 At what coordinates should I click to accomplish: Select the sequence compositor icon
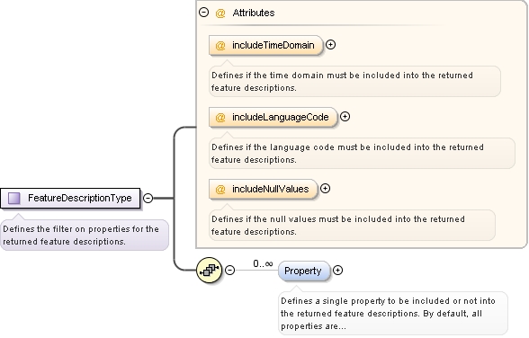(209, 270)
